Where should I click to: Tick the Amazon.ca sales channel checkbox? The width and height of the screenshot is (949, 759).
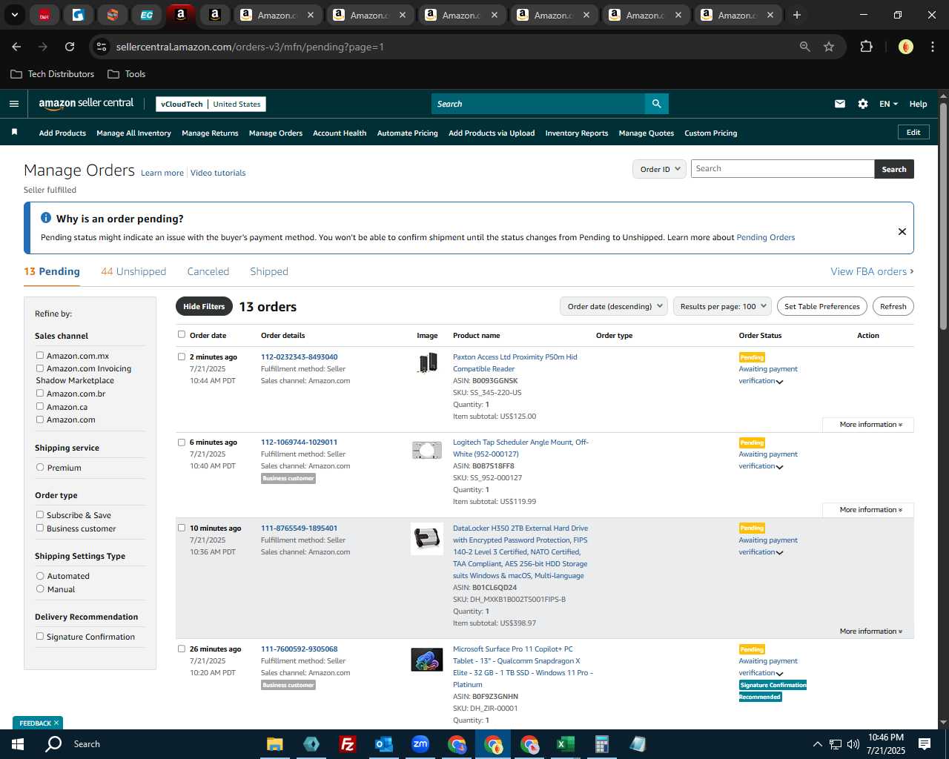(40, 406)
